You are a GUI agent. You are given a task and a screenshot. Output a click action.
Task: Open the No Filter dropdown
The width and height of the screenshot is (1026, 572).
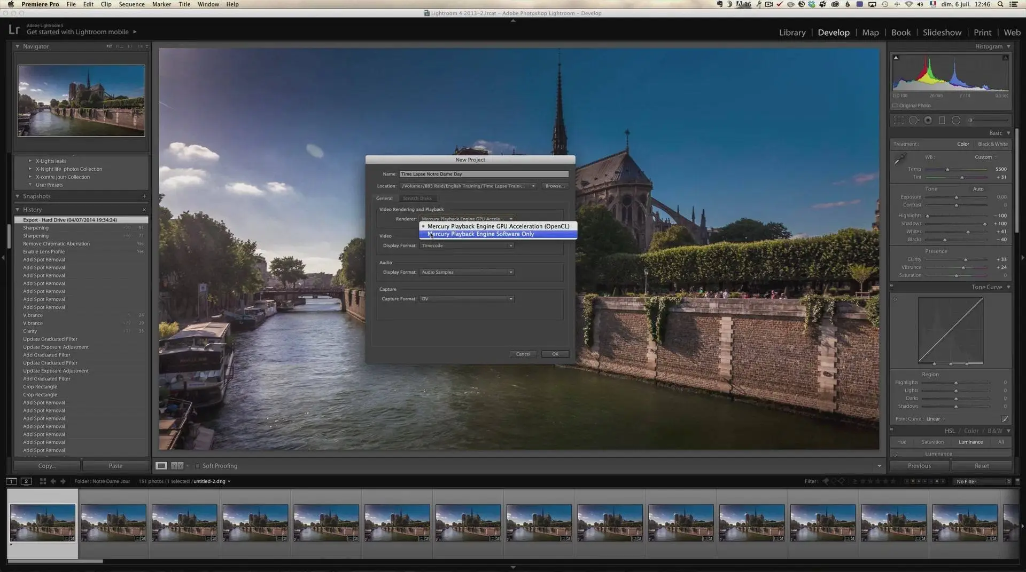(983, 482)
